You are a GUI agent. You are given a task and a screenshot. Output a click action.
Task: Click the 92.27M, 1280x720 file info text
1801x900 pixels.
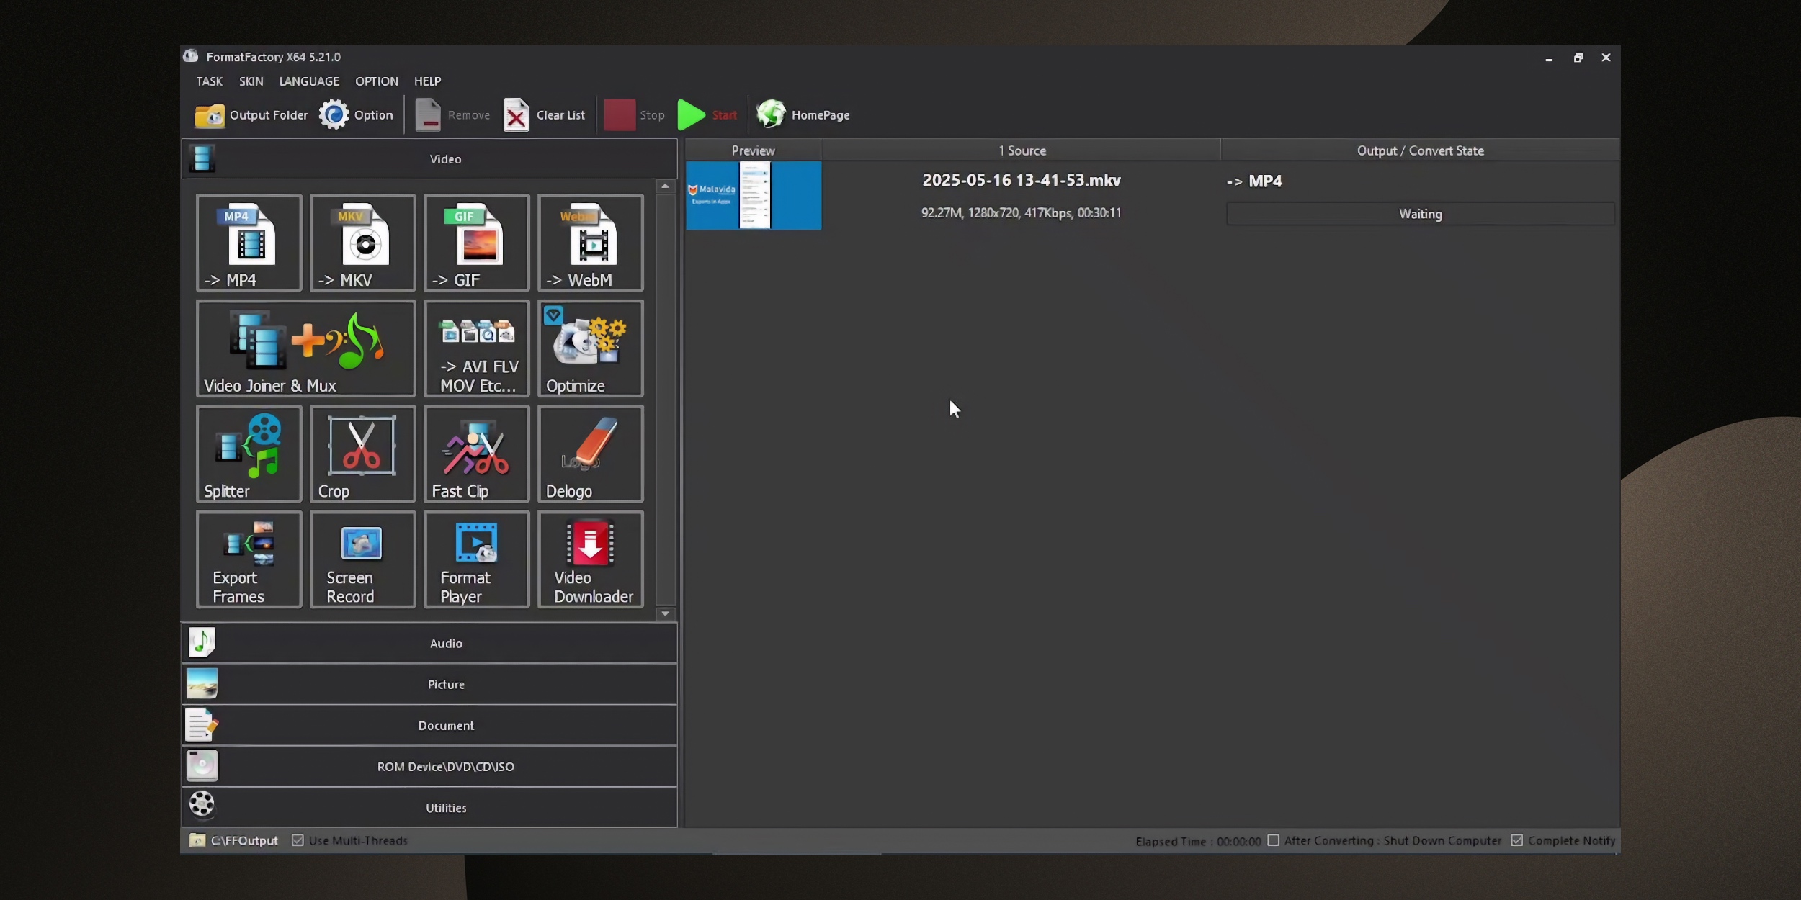coord(1022,213)
